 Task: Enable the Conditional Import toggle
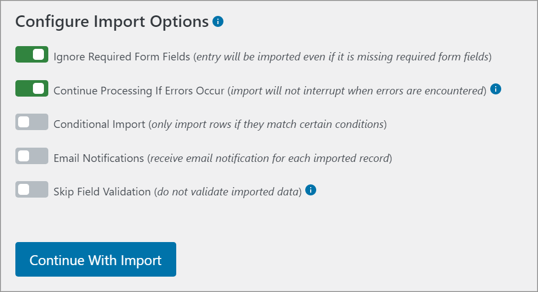32,122
